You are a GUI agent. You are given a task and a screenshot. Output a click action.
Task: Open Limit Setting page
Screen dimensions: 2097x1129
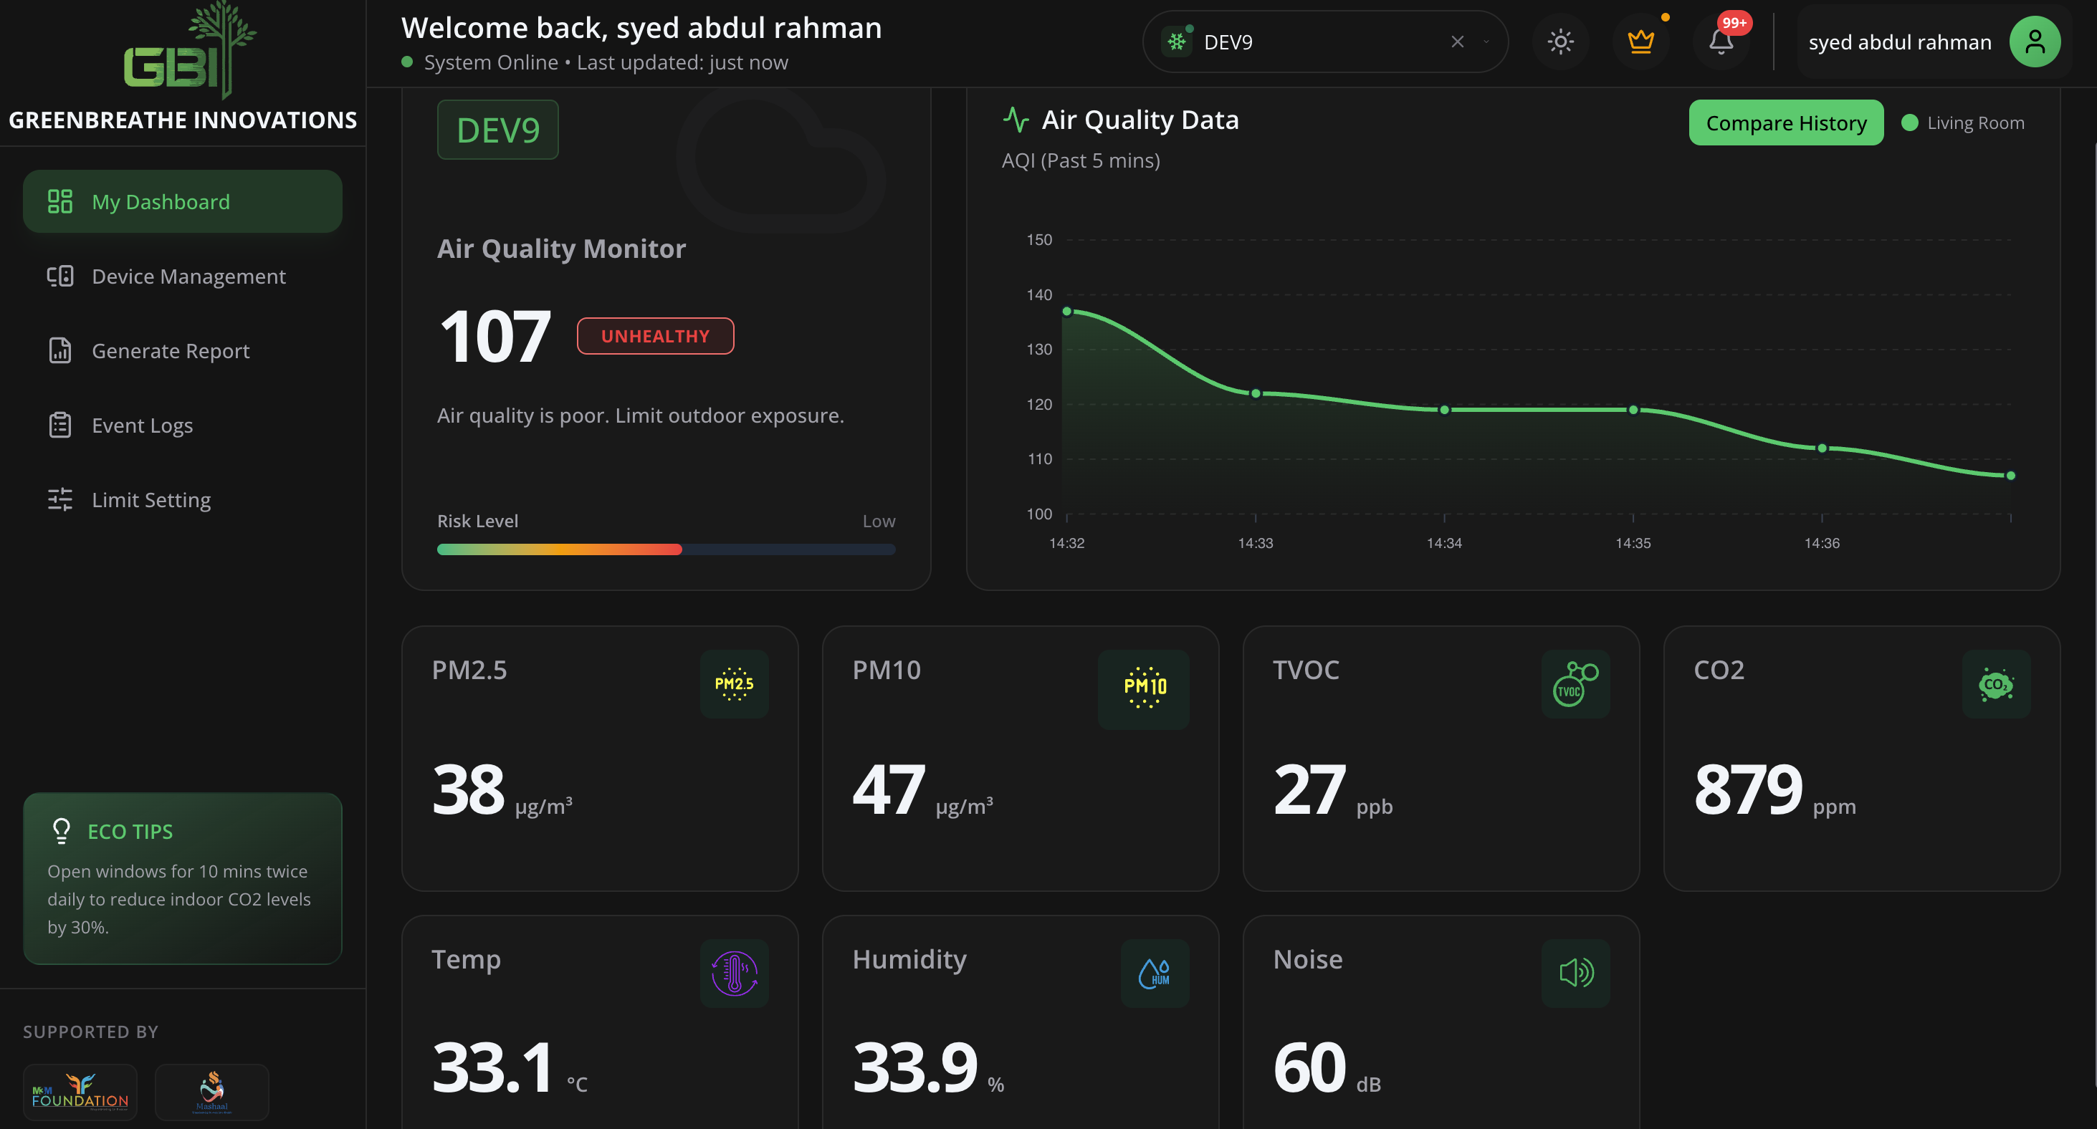182,500
